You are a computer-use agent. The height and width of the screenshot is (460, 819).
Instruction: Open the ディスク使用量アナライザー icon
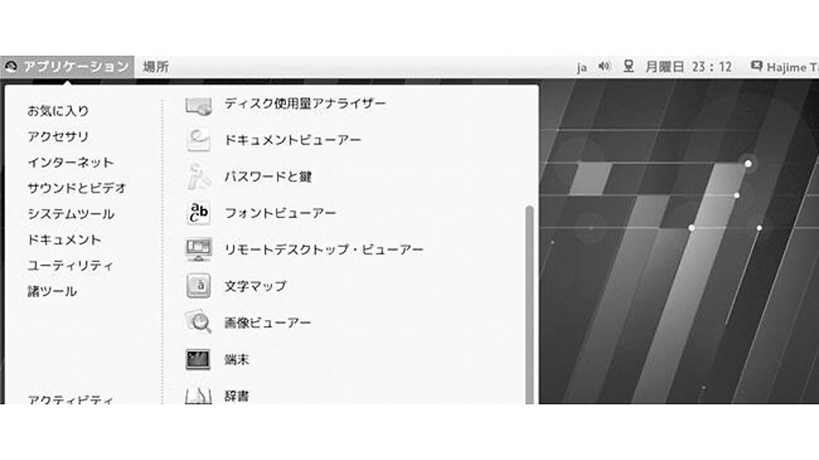tap(198, 105)
